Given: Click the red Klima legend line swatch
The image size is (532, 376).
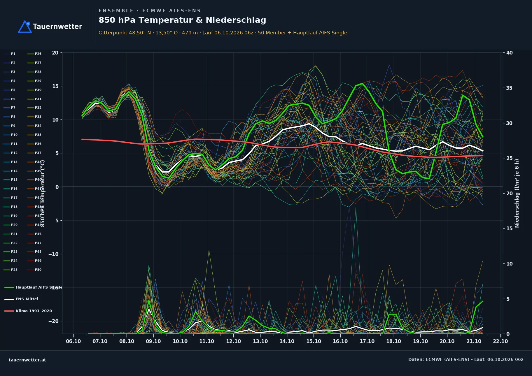Looking at the screenshot, I should click(9, 311).
